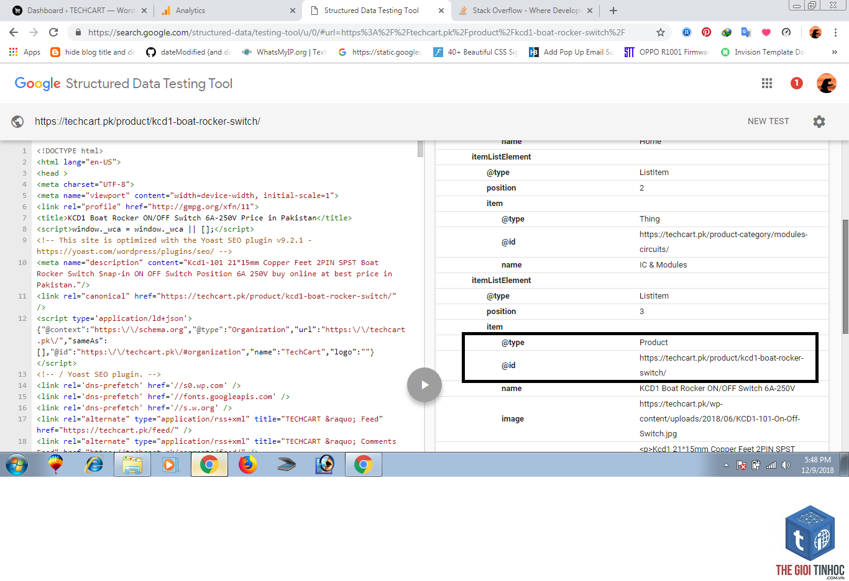
Task: Click the Thing @type value
Action: pos(649,219)
